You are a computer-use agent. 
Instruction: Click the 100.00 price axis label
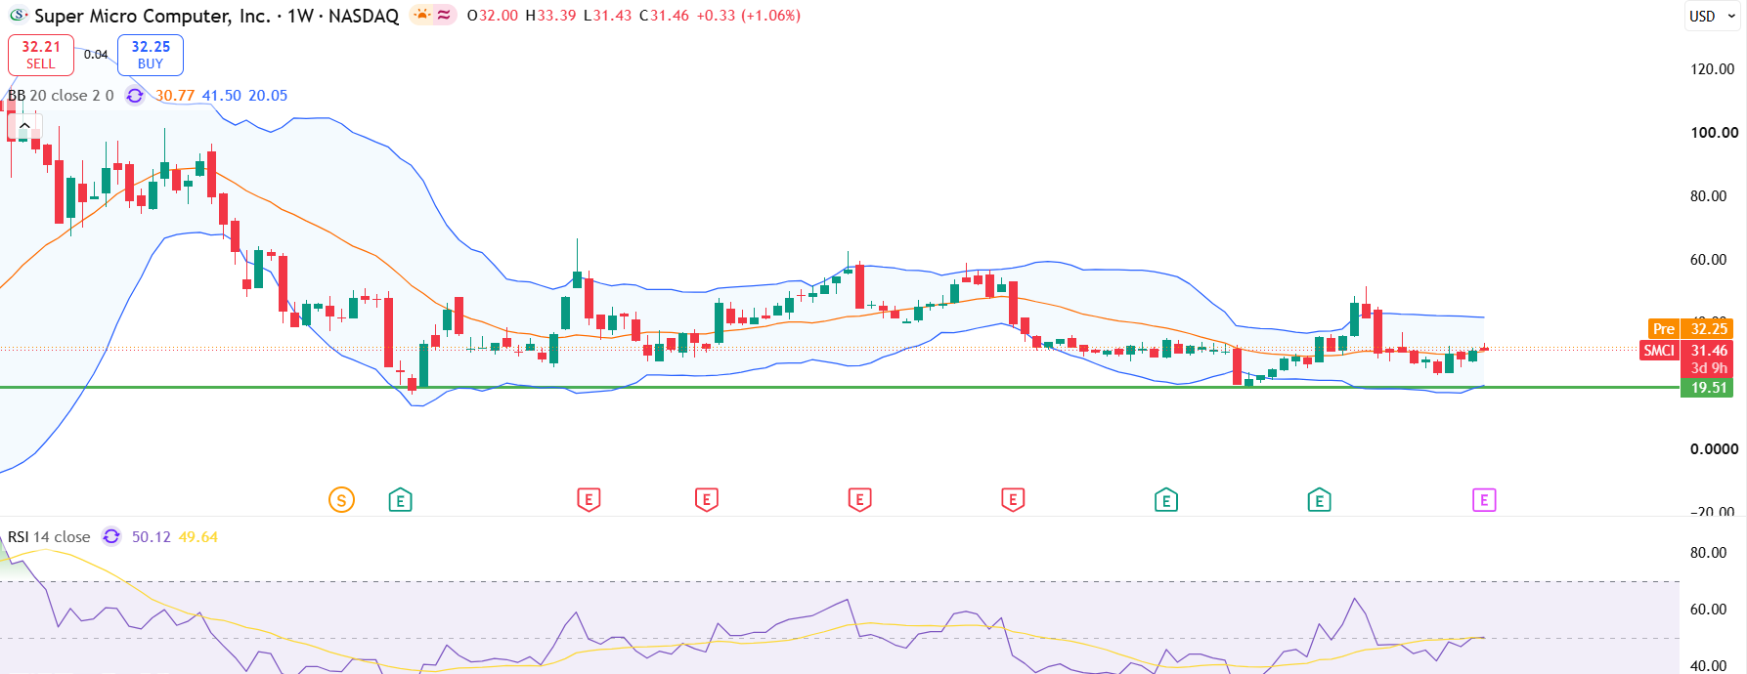[x=1715, y=133]
